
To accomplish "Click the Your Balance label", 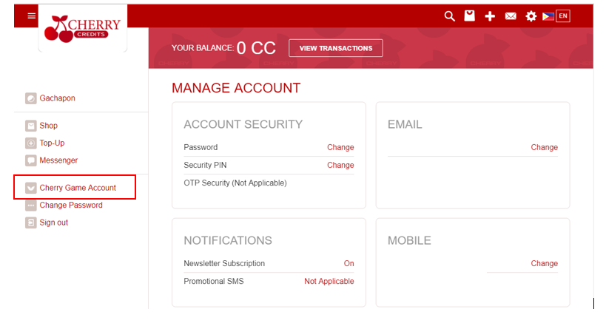I will click(203, 48).
